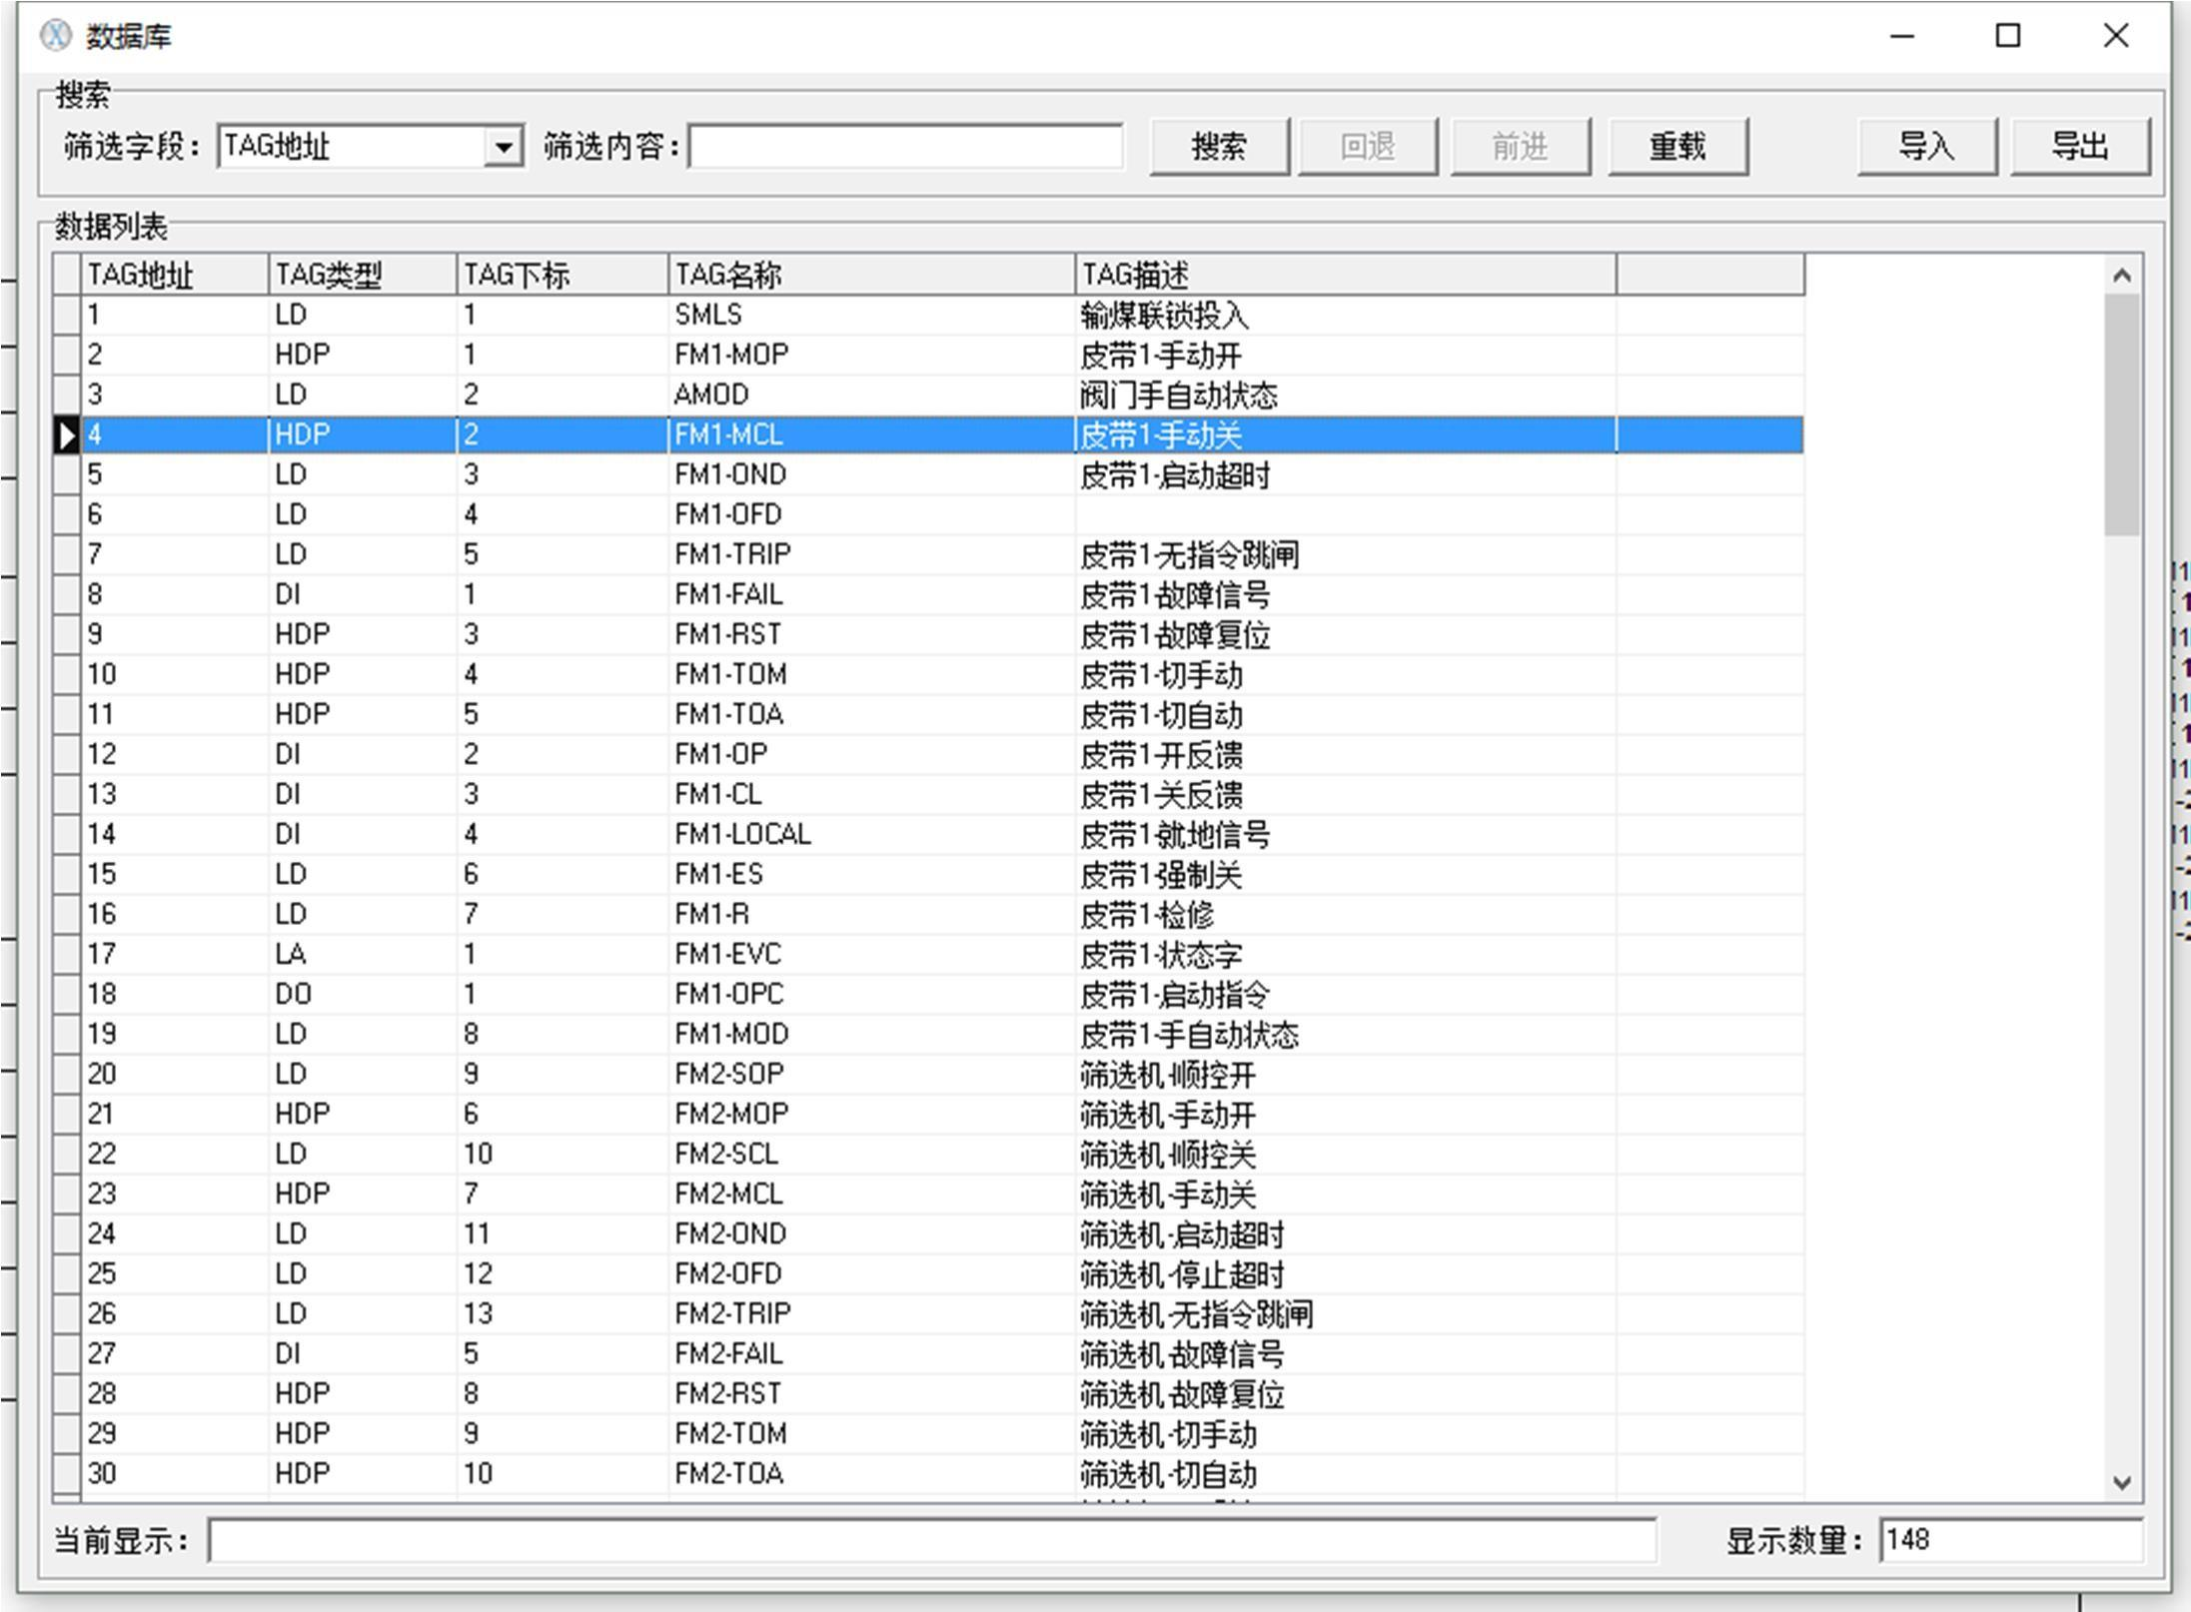2191x1612 pixels.
Task: Select the row with FM1-TRIP tag
Action: 732,554
